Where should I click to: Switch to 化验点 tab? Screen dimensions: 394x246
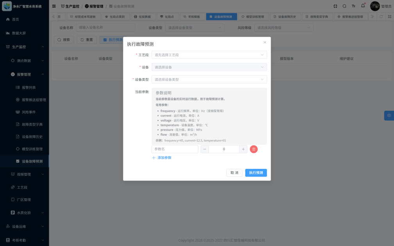click(168, 17)
